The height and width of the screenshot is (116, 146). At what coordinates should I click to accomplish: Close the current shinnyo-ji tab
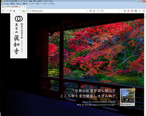point(25,7)
